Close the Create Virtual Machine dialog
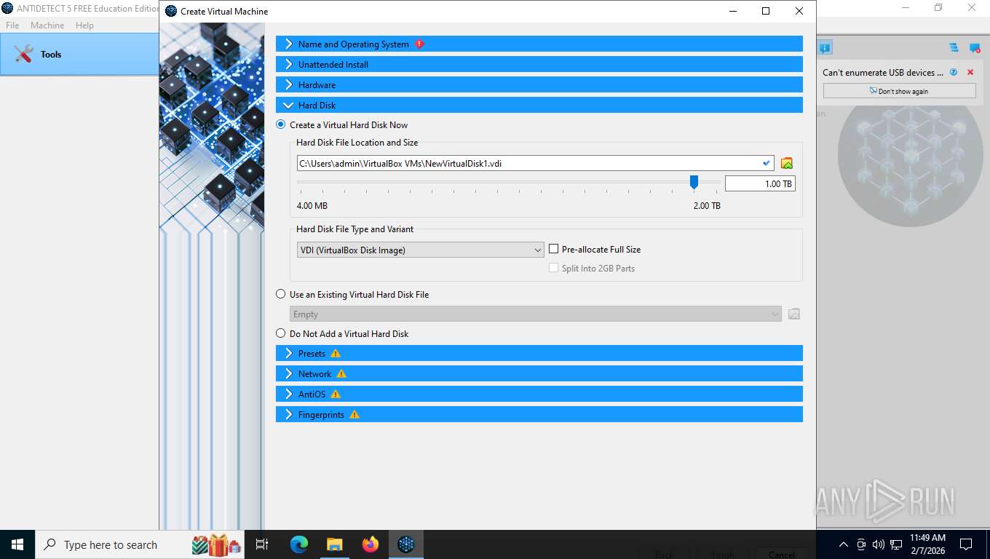This screenshot has height=559, width=990. pyautogui.click(x=799, y=11)
